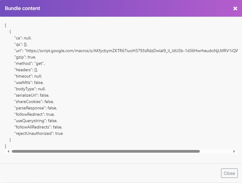Viewport: 242px width, 183px height.
Task: Click the "followRedirect": true entry
Action: (x=34, y=114)
